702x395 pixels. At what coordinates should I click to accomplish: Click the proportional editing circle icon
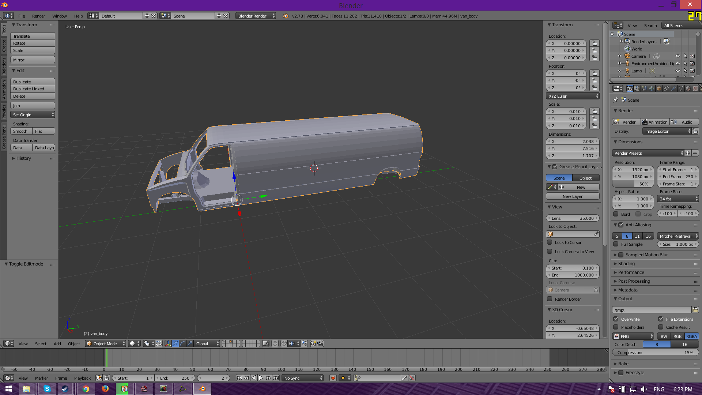[275, 343]
